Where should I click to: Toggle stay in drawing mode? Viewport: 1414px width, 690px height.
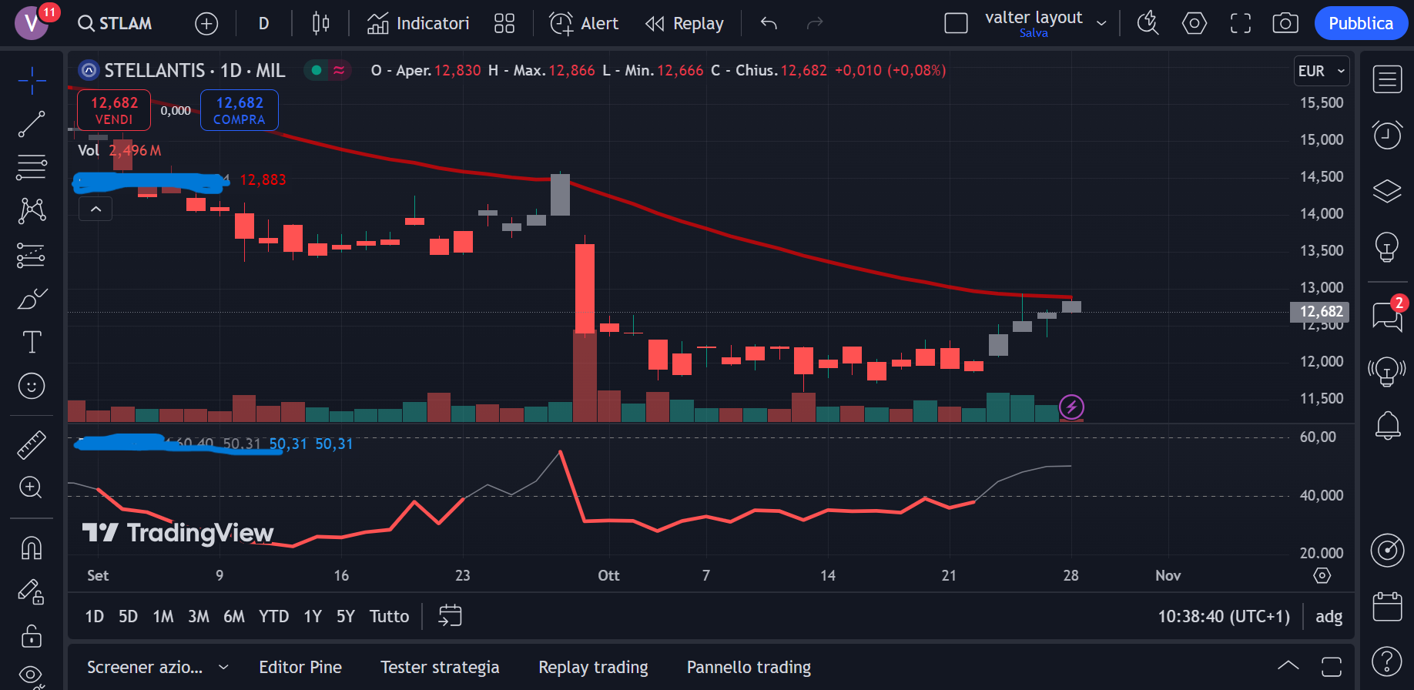point(32,591)
